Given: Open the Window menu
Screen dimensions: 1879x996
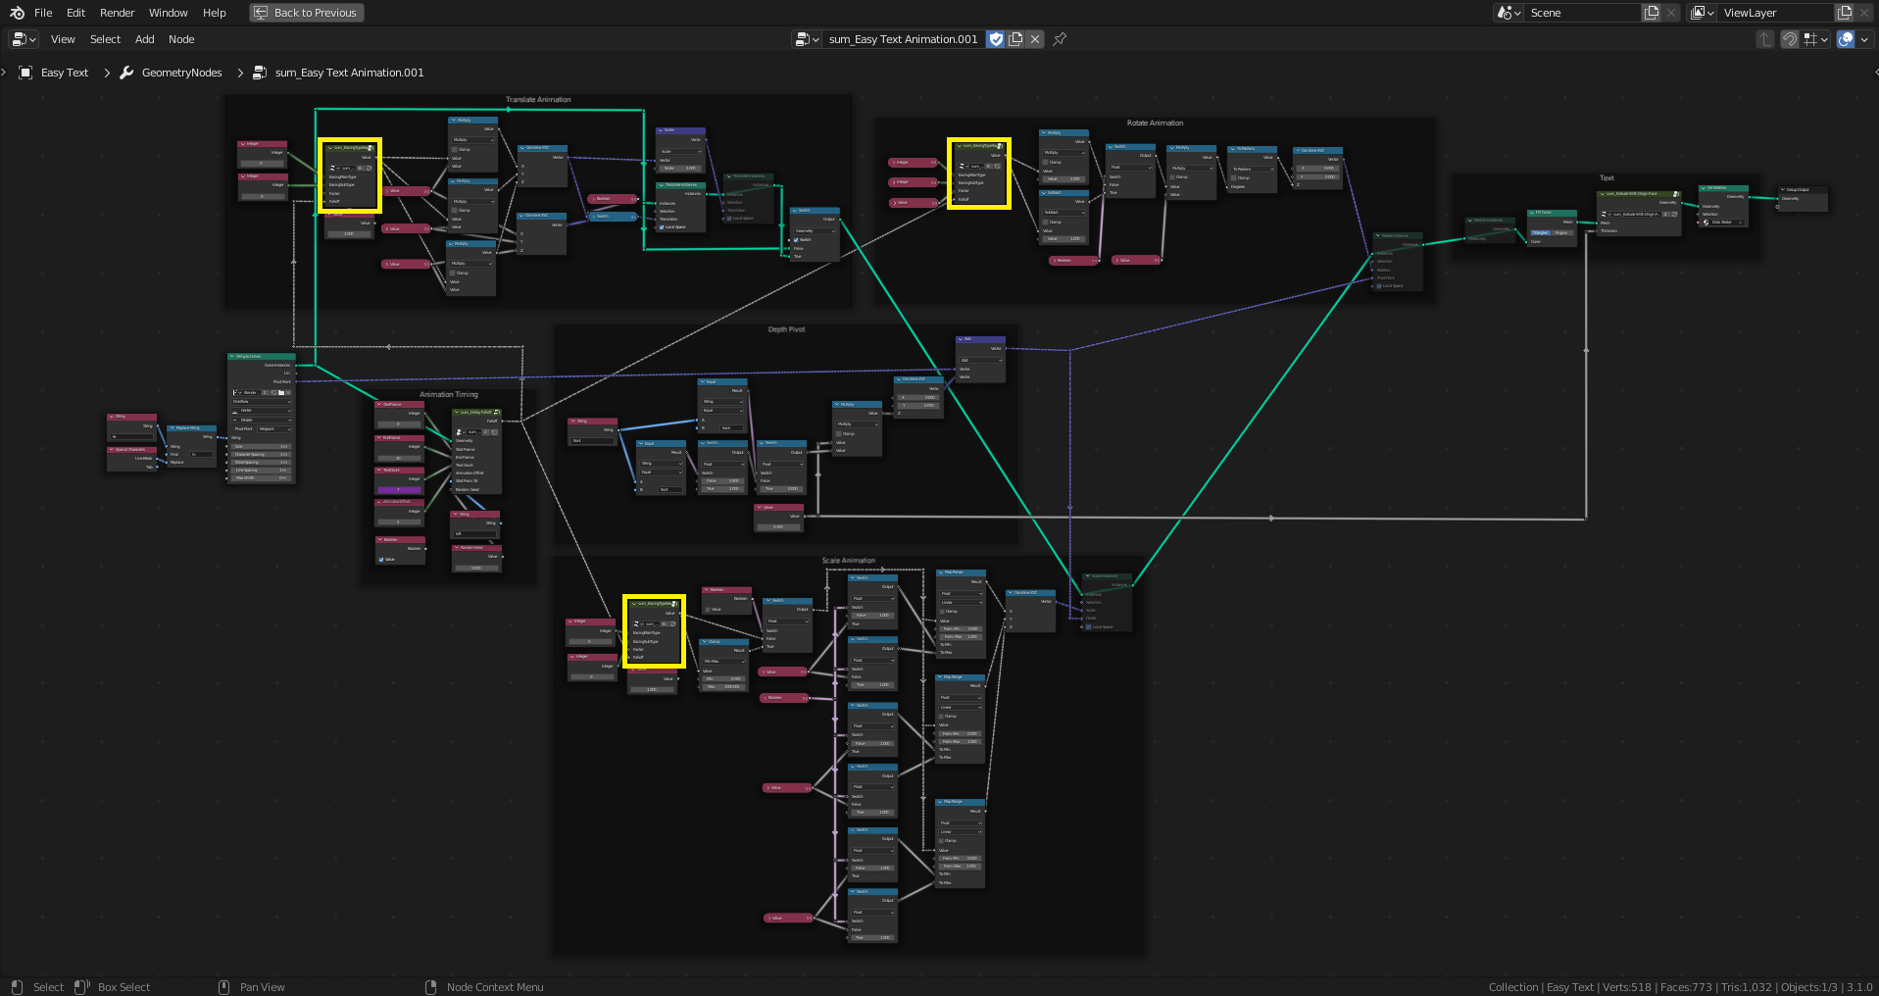Looking at the screenshot, I should [168, 13].
